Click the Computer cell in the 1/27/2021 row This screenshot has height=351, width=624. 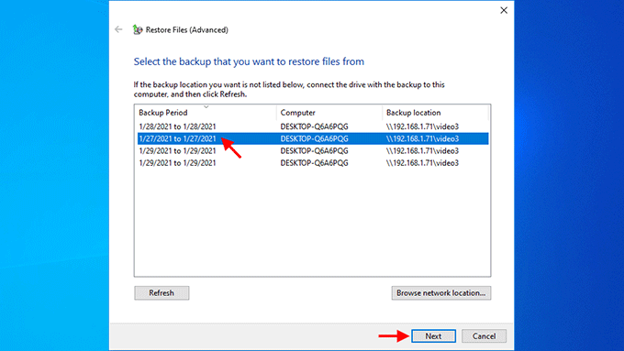(314, 138)
